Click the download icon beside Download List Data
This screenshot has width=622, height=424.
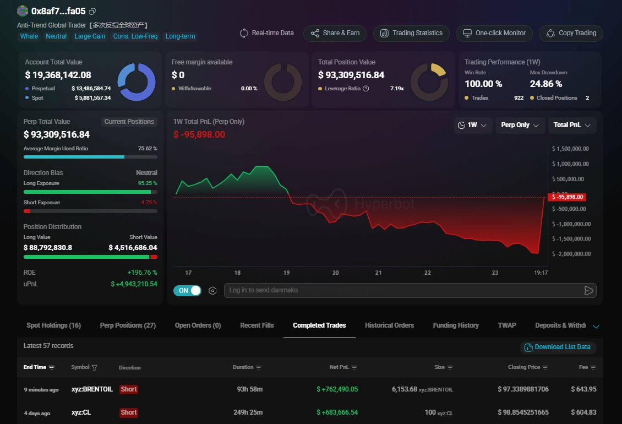528,347
